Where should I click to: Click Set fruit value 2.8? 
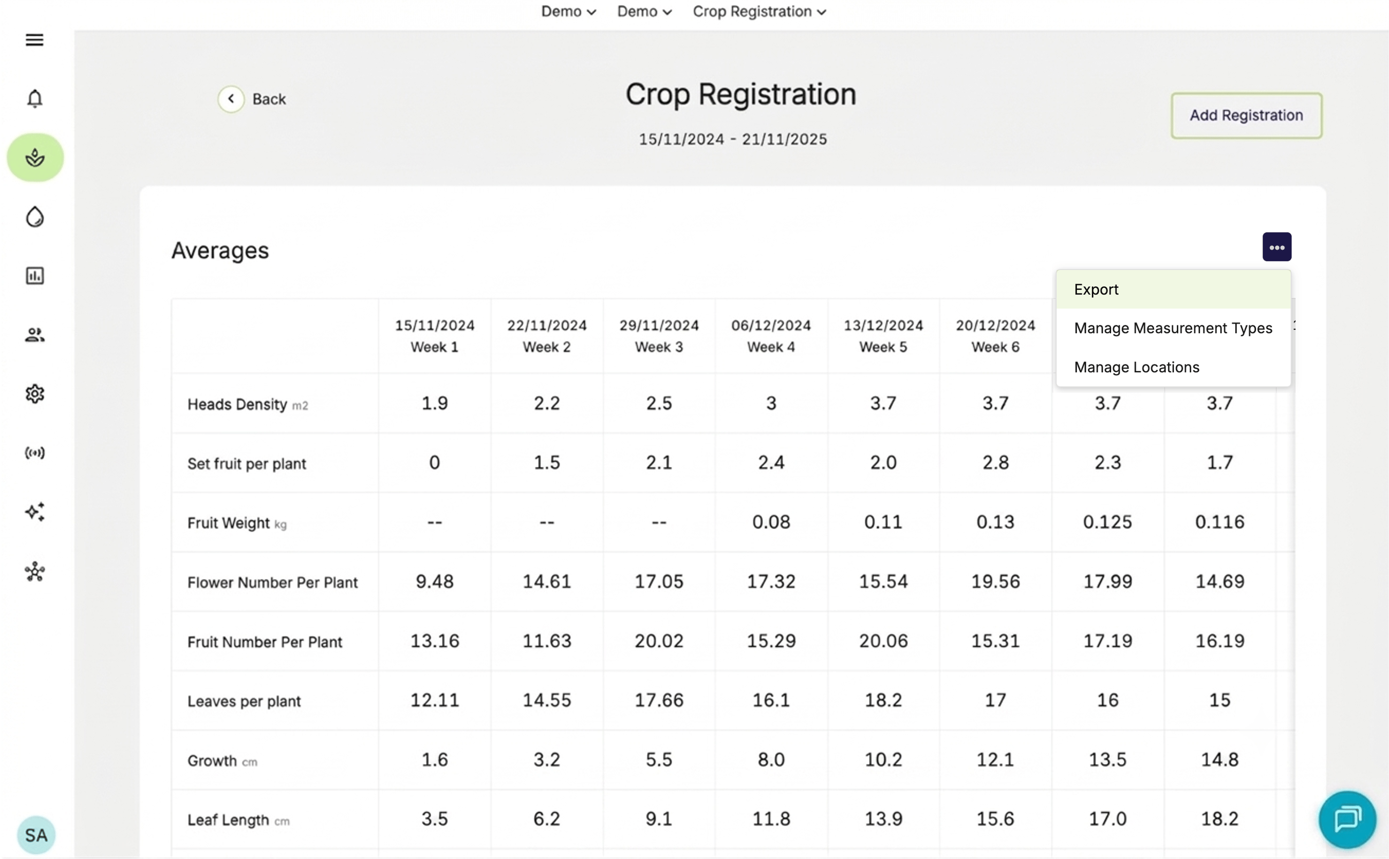(995, 462)
